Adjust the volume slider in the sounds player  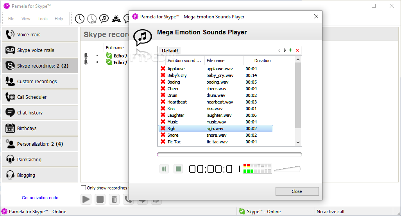click(x=287, y=169)
